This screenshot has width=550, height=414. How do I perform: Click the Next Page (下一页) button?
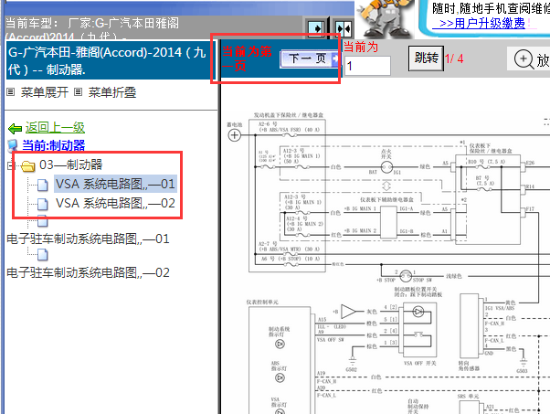pos(310,58)
